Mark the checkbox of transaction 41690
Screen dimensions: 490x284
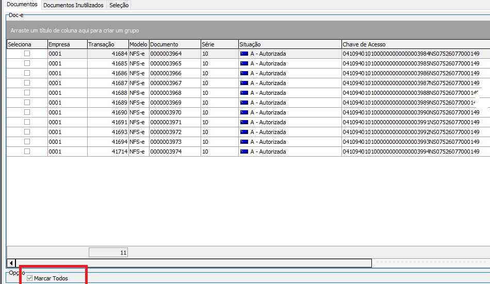pyautogui.click(x=27, y=112)
